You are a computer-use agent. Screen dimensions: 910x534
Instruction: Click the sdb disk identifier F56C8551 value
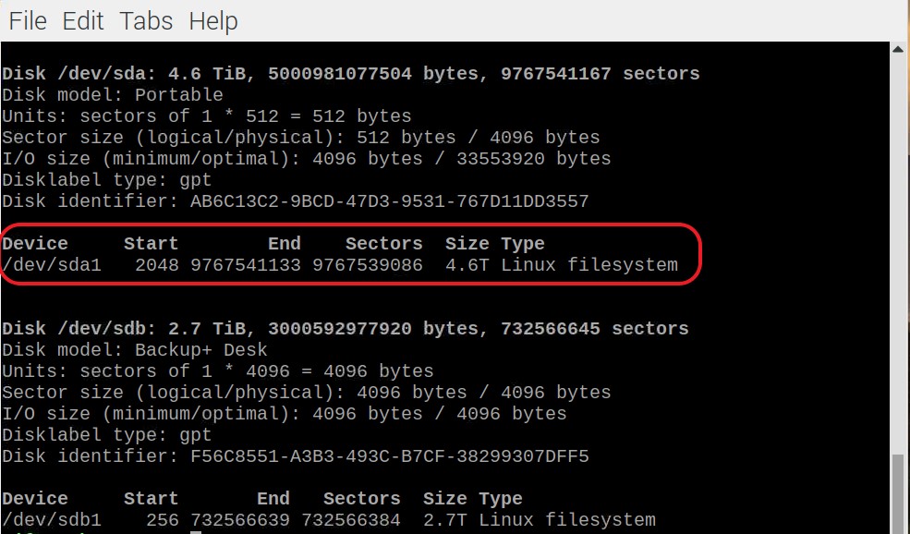click(389, 456)
